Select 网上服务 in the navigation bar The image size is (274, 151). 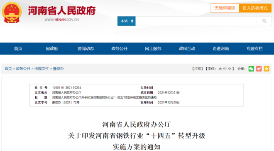(153, 48)
